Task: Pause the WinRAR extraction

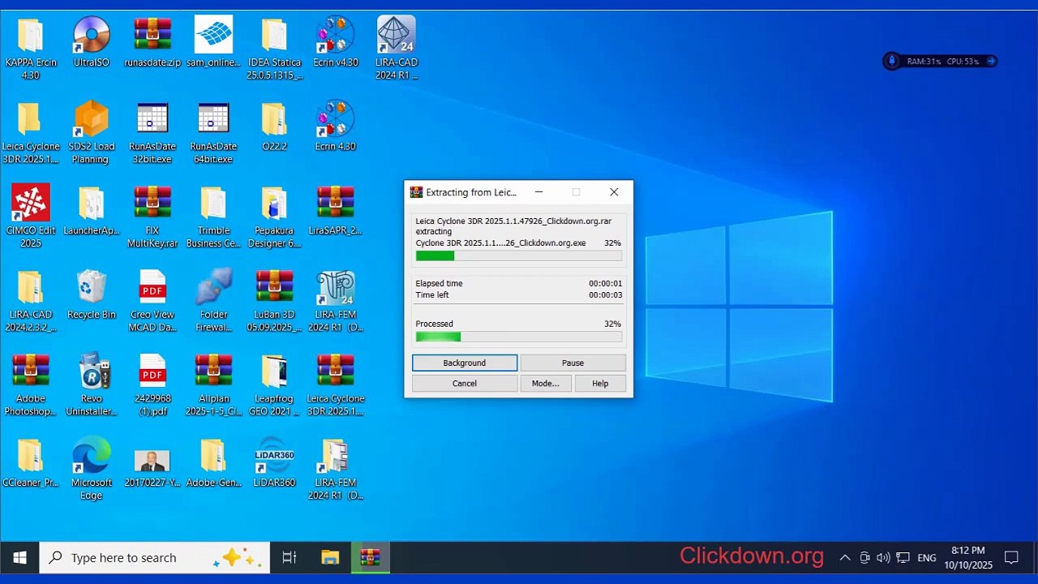Action: coord(573,363)
